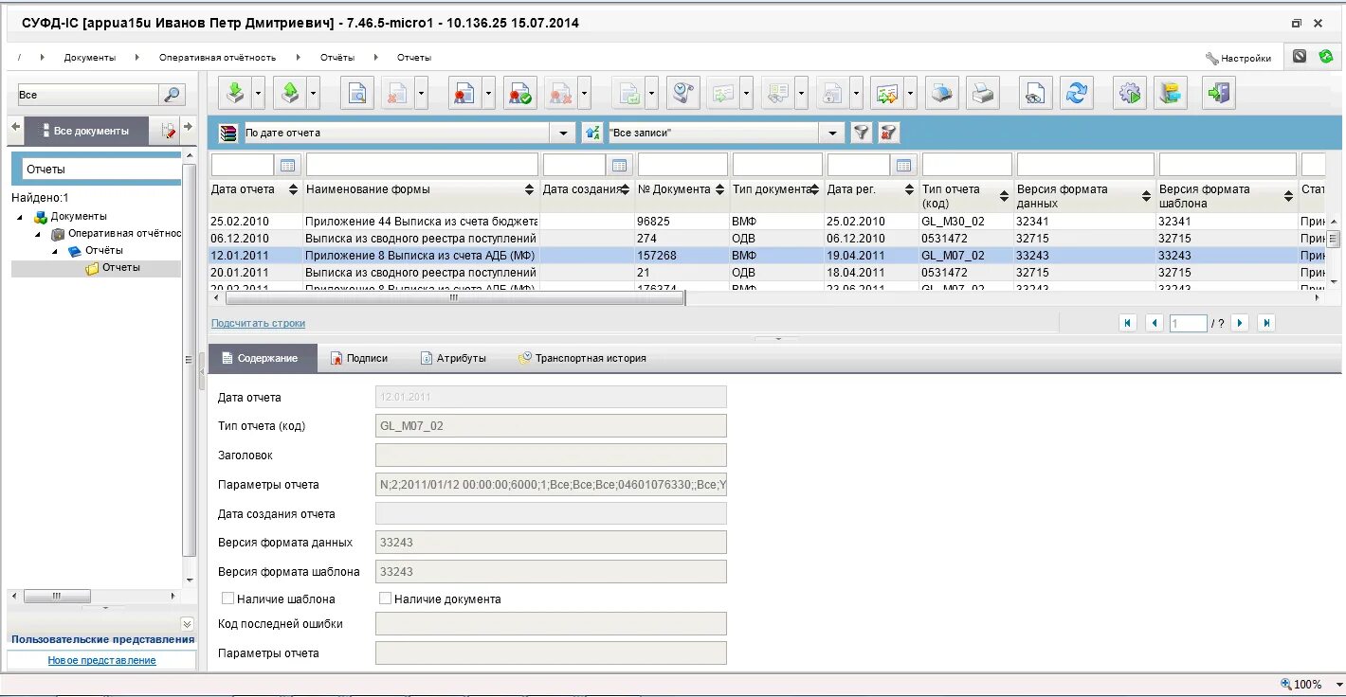Click the green circular refresh icon top-right
This screenshot has width=1346, height=697.
[x=1326, y=57]
